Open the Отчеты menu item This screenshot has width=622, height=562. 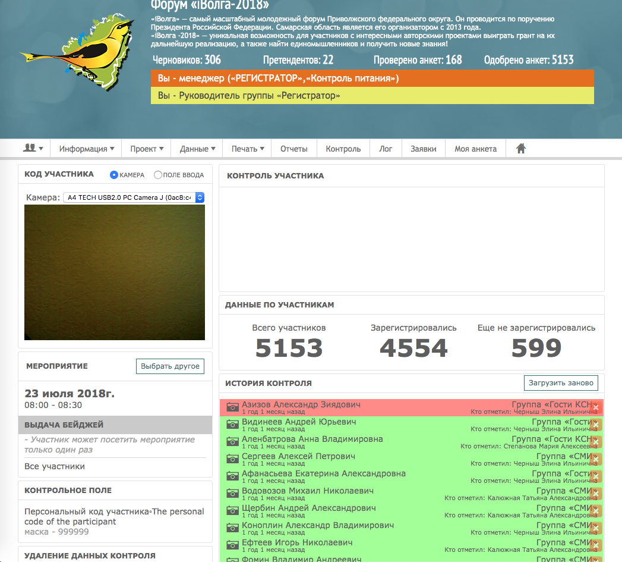pos(294,149)
